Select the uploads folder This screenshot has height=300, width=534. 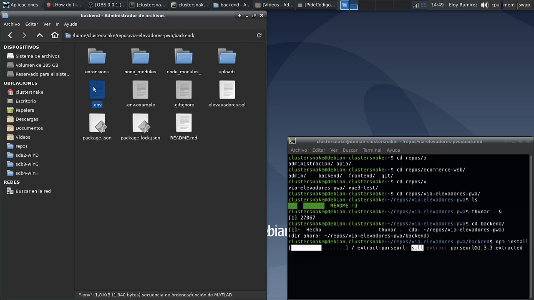point(227,61)
